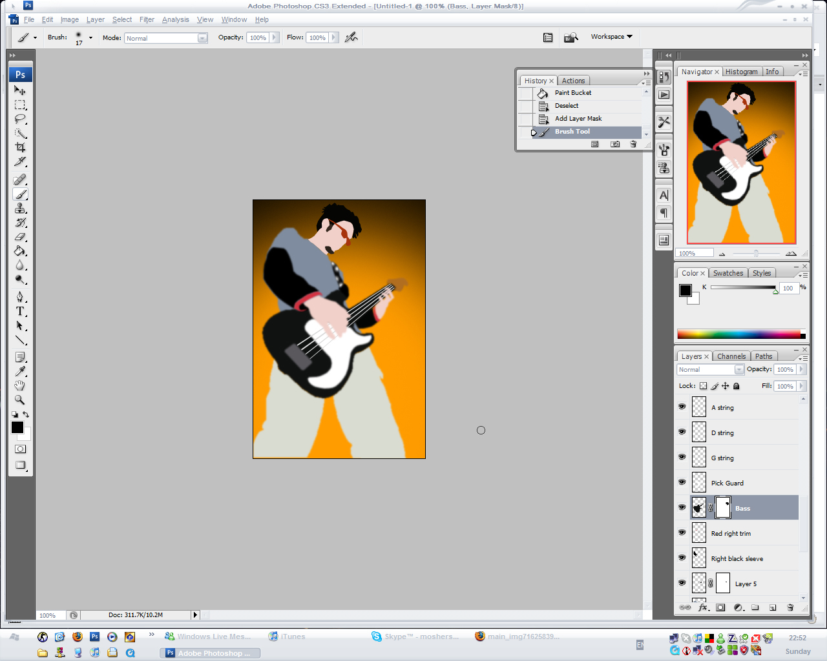Select the Red right trim layer

pyautogui.click(x=731, y=533)
